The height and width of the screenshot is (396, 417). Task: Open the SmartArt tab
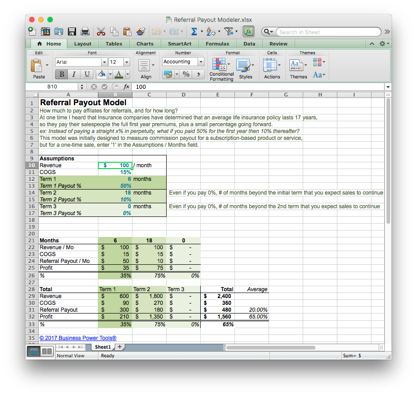click(x=180, y=44)
